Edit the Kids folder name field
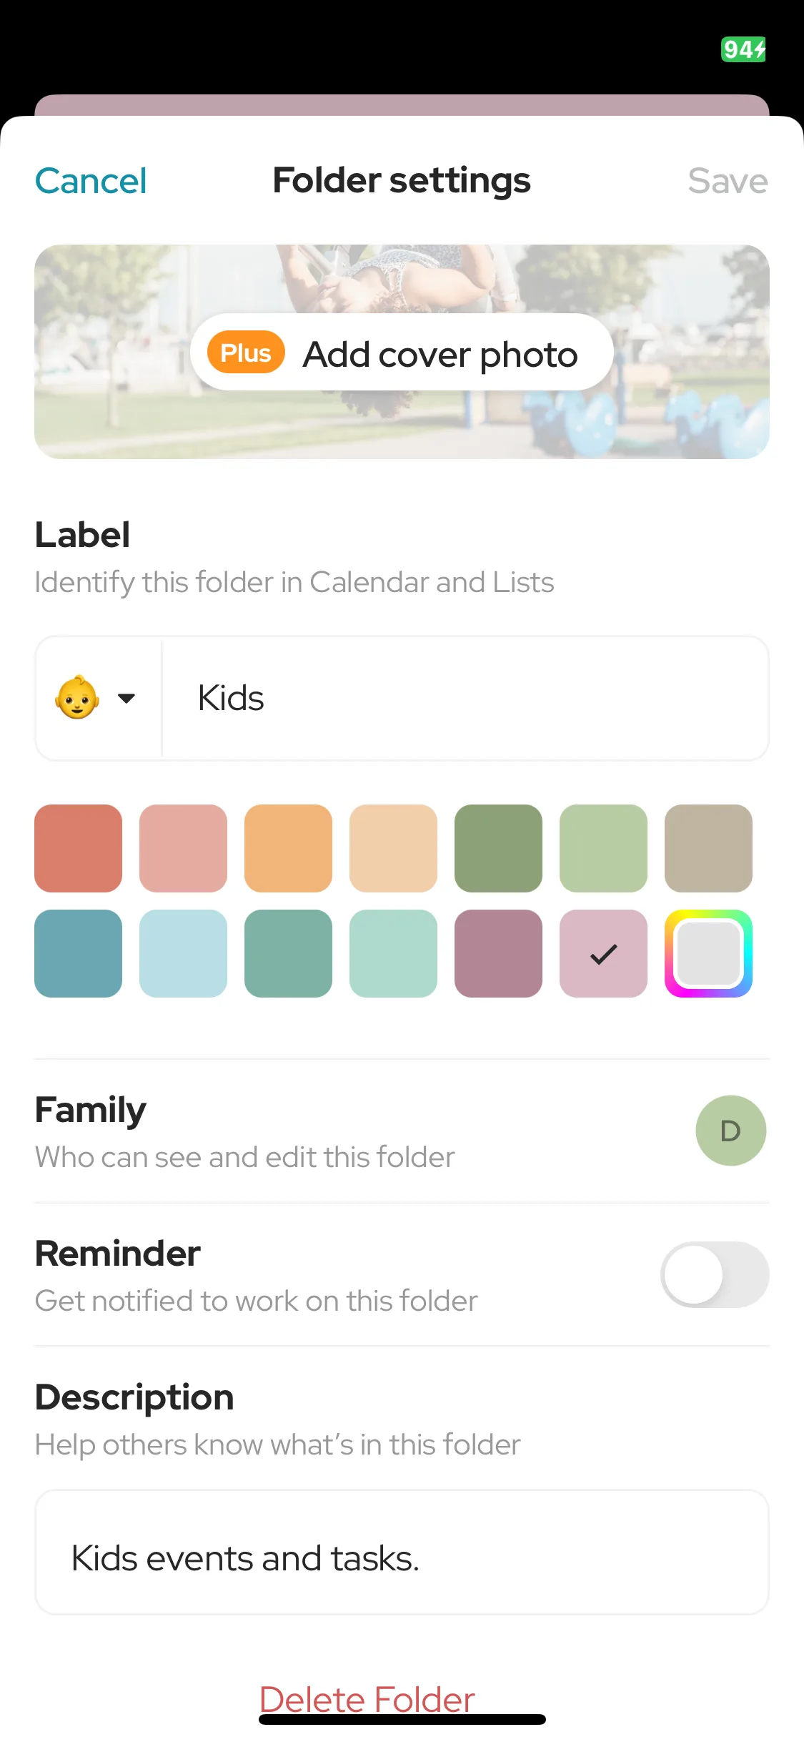 pyautogui.click(x=465, y=698)
